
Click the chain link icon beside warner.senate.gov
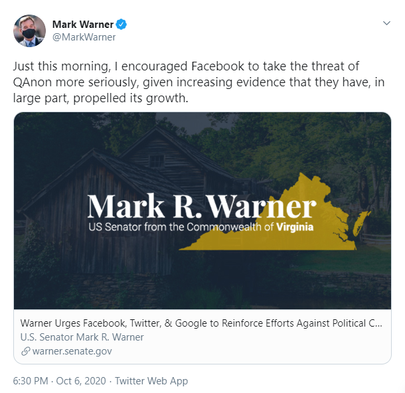click(x=26, y=351)
